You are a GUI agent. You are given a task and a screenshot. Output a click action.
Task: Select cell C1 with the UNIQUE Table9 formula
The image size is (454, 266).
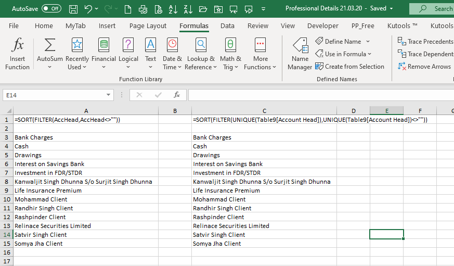[x=264, y=120]
